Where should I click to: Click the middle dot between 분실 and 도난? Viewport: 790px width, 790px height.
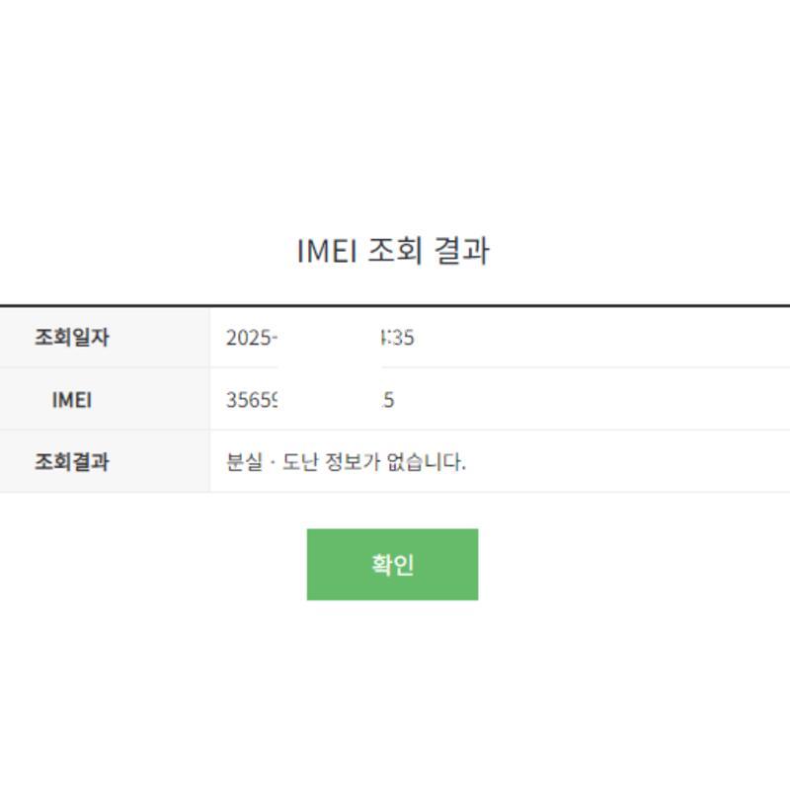click(x=273, y=461)
